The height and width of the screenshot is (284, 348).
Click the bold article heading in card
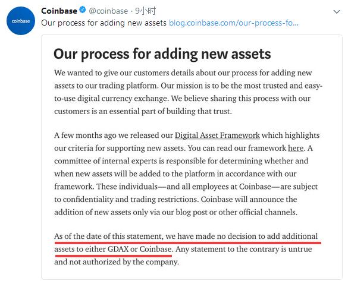(162, 54)
